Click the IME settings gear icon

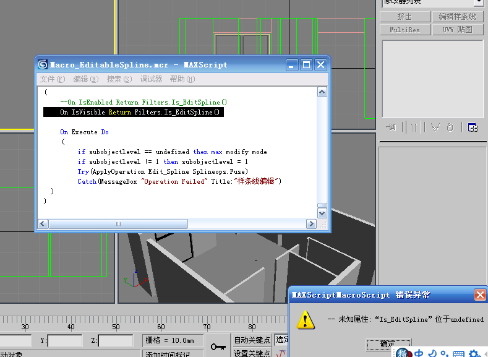[474, 353]
